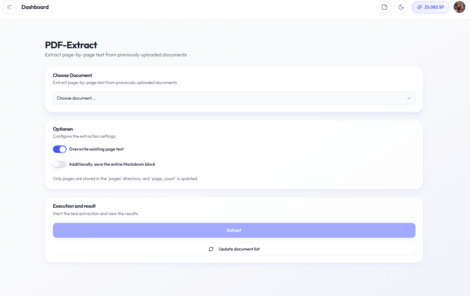Disable Overwrite existing page text switch

point(60,149)
